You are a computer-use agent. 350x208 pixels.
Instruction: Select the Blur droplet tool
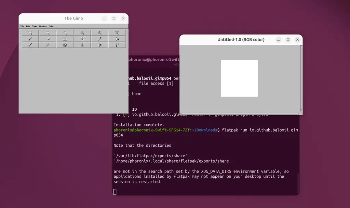pyautogui.click(x=82, y=45)
